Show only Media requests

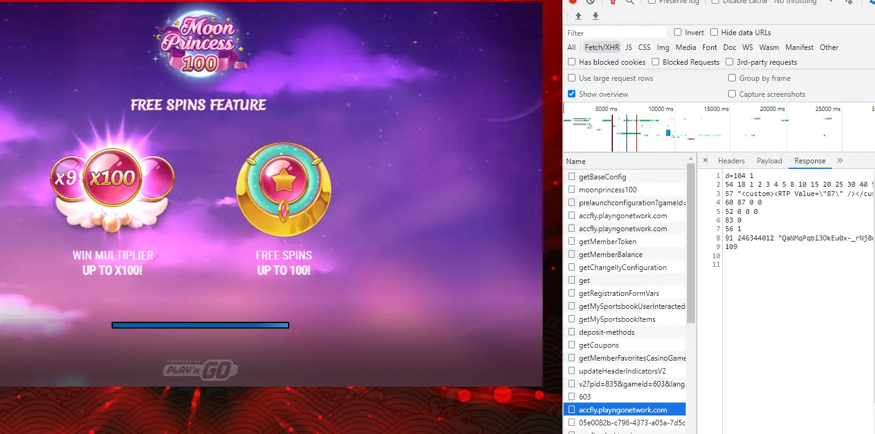click(686, 47)
